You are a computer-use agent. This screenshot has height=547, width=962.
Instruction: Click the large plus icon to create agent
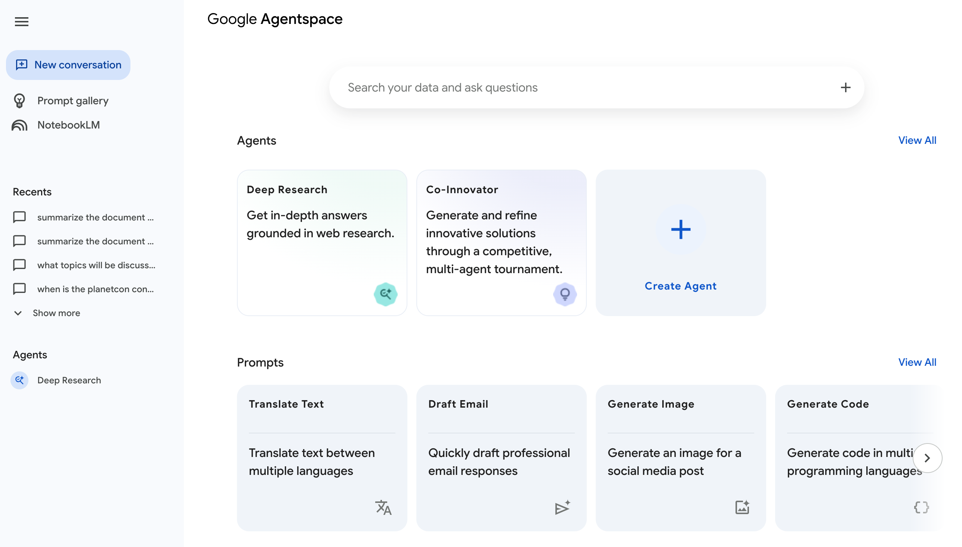(681, 229)
